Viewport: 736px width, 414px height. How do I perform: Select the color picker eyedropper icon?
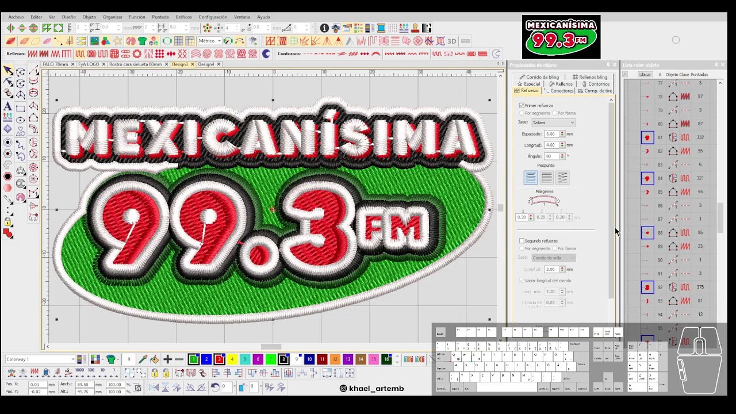coord(143,359)
